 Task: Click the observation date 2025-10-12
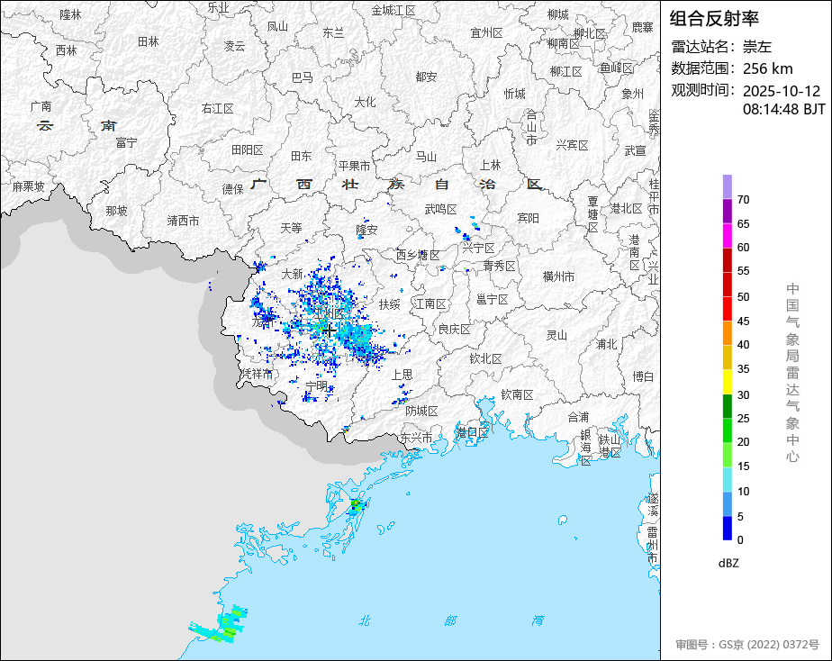coord(782,91)
